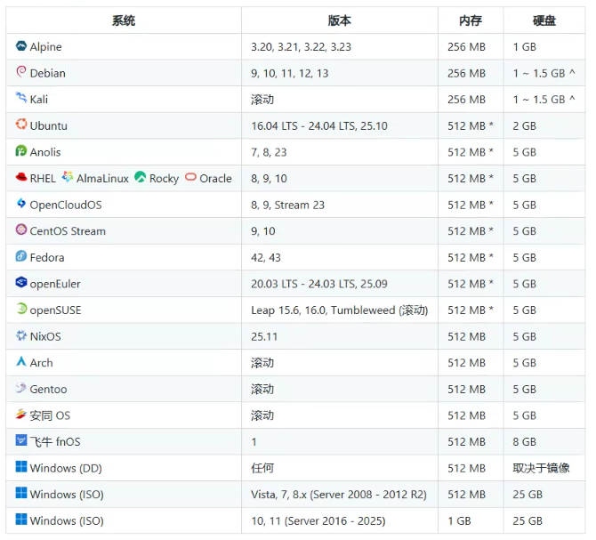Screen dimensions: 596x540
Task: Click the Rocky Linux green icon
Action: click(x=141, y=178)
